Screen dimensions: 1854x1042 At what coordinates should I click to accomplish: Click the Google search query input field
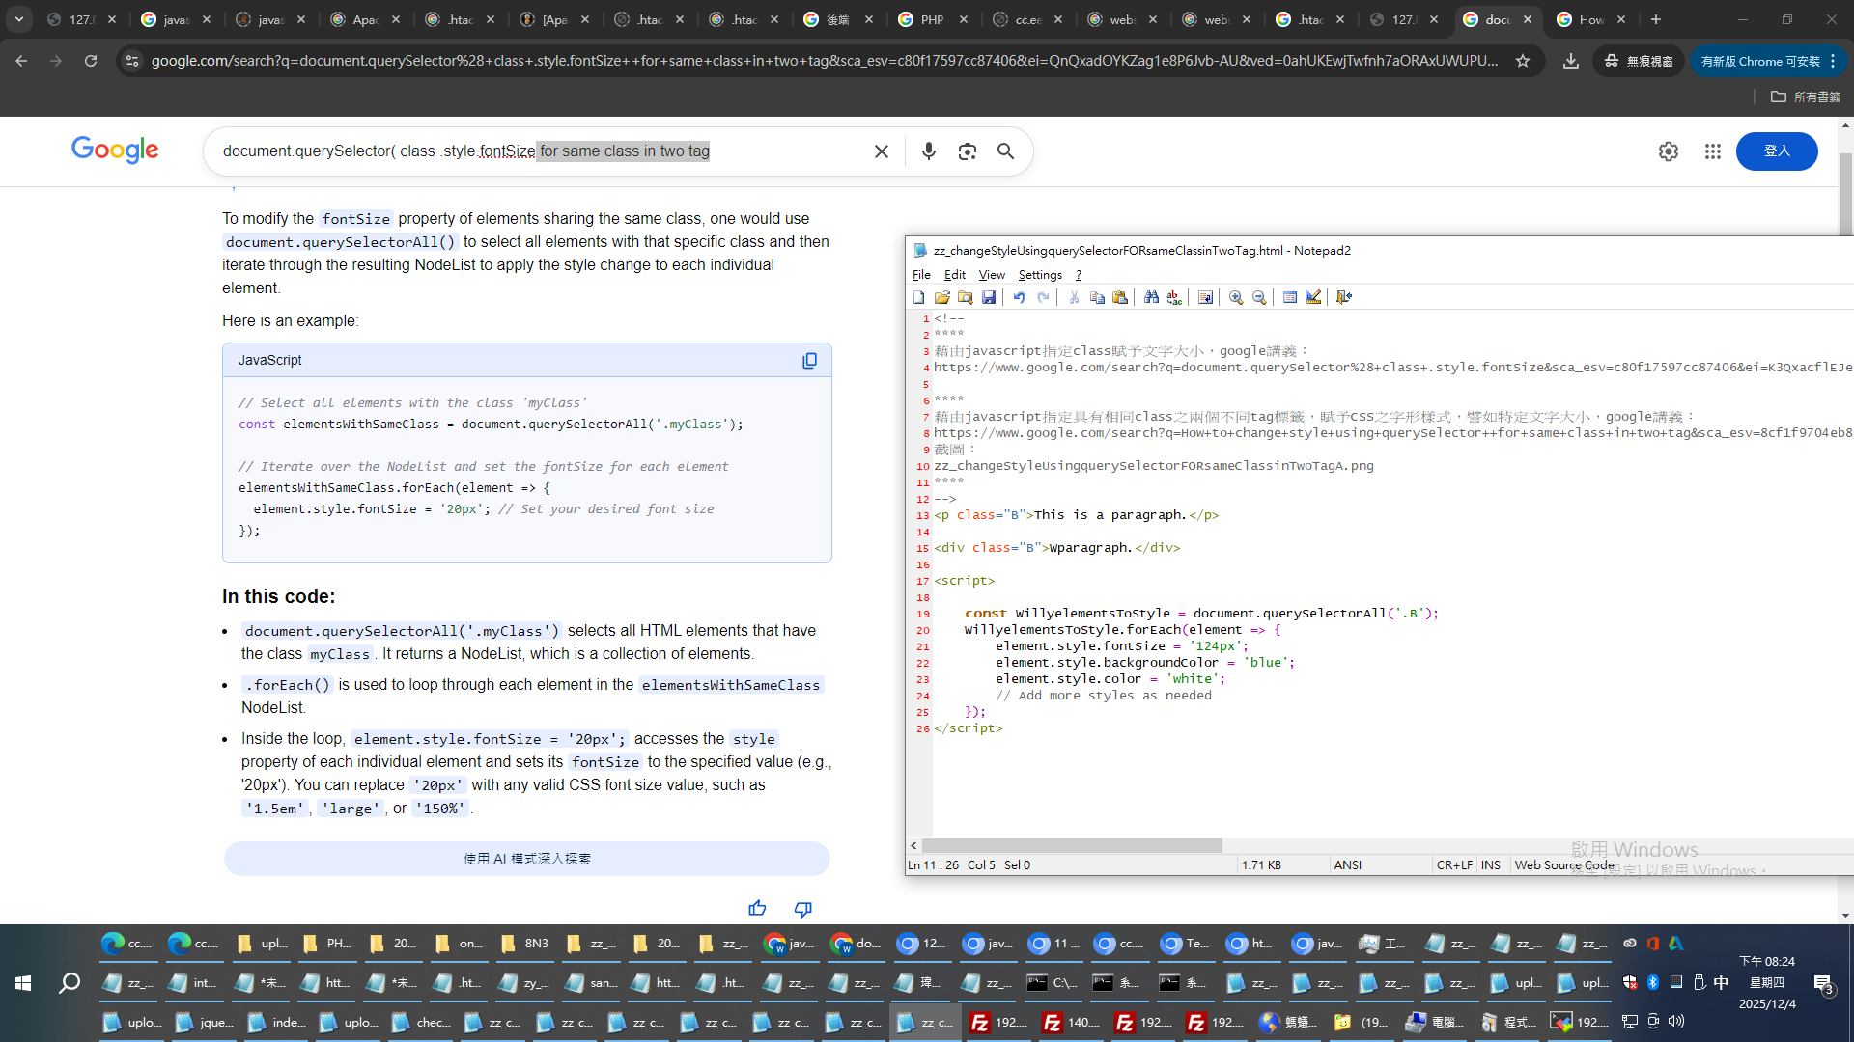pos(541,151)
